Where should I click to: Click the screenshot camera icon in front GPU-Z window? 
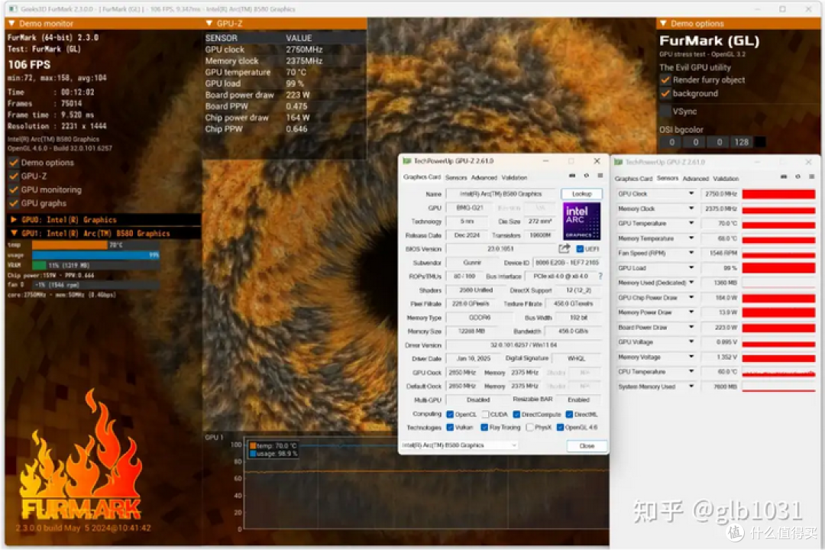(x=572, y=176)
